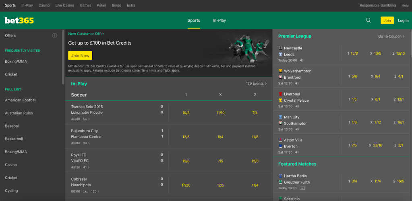Select Basketball in sidebar
412x201 pixels.
[14, 139]
